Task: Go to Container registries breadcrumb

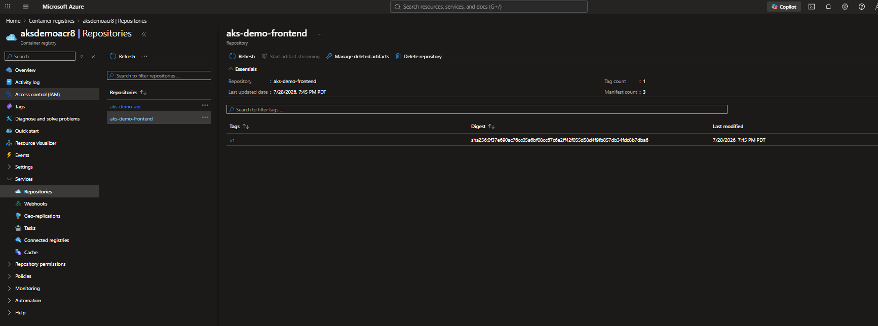Action: click(51, 21)
